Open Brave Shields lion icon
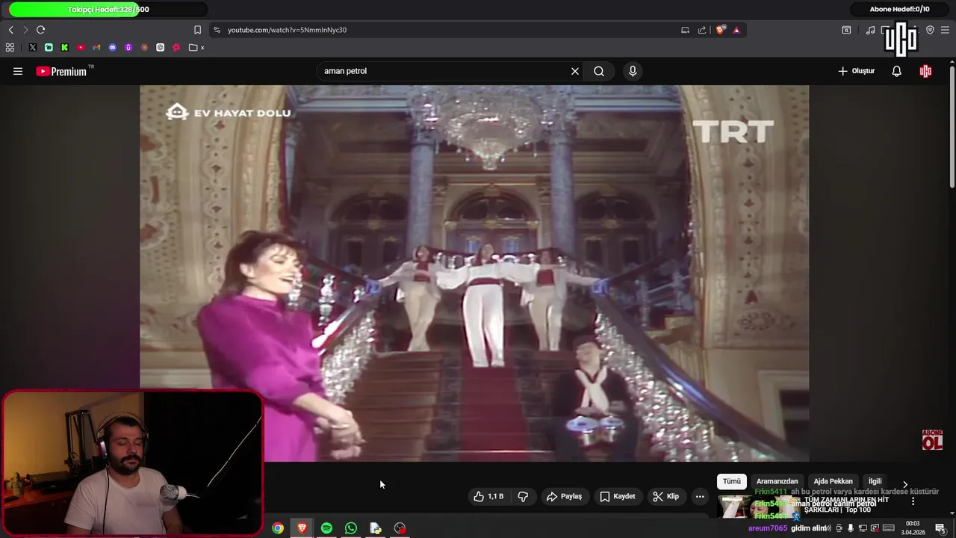The image size is (956, 538). 720,30
